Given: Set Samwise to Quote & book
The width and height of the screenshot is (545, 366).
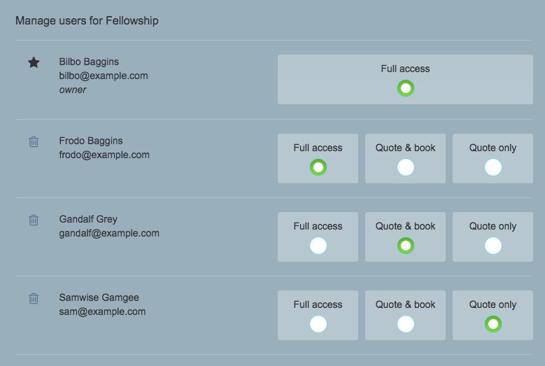Looking at the screenshot, I should coord(406,324).
